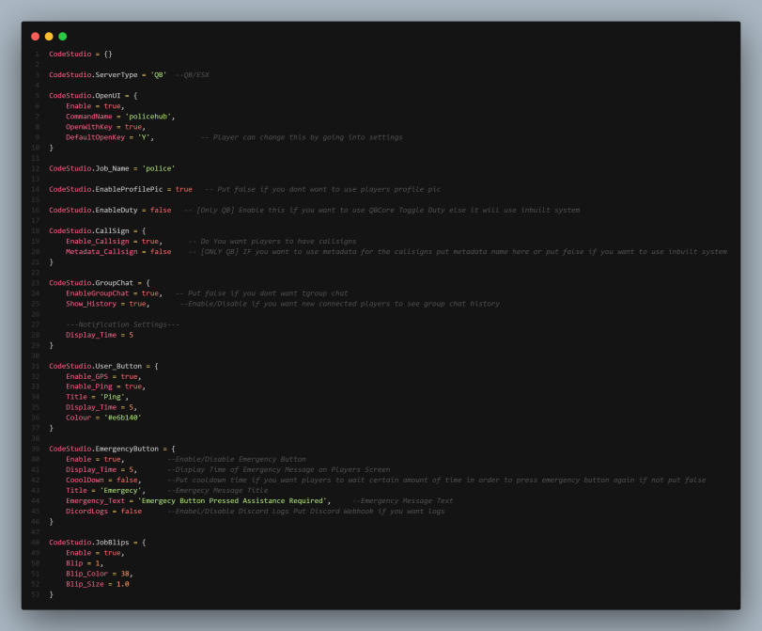
Task: Select the 'Emergecy Button Pressed Assistance Required' string
Action: pyautogui.click(x=232, y=501)
